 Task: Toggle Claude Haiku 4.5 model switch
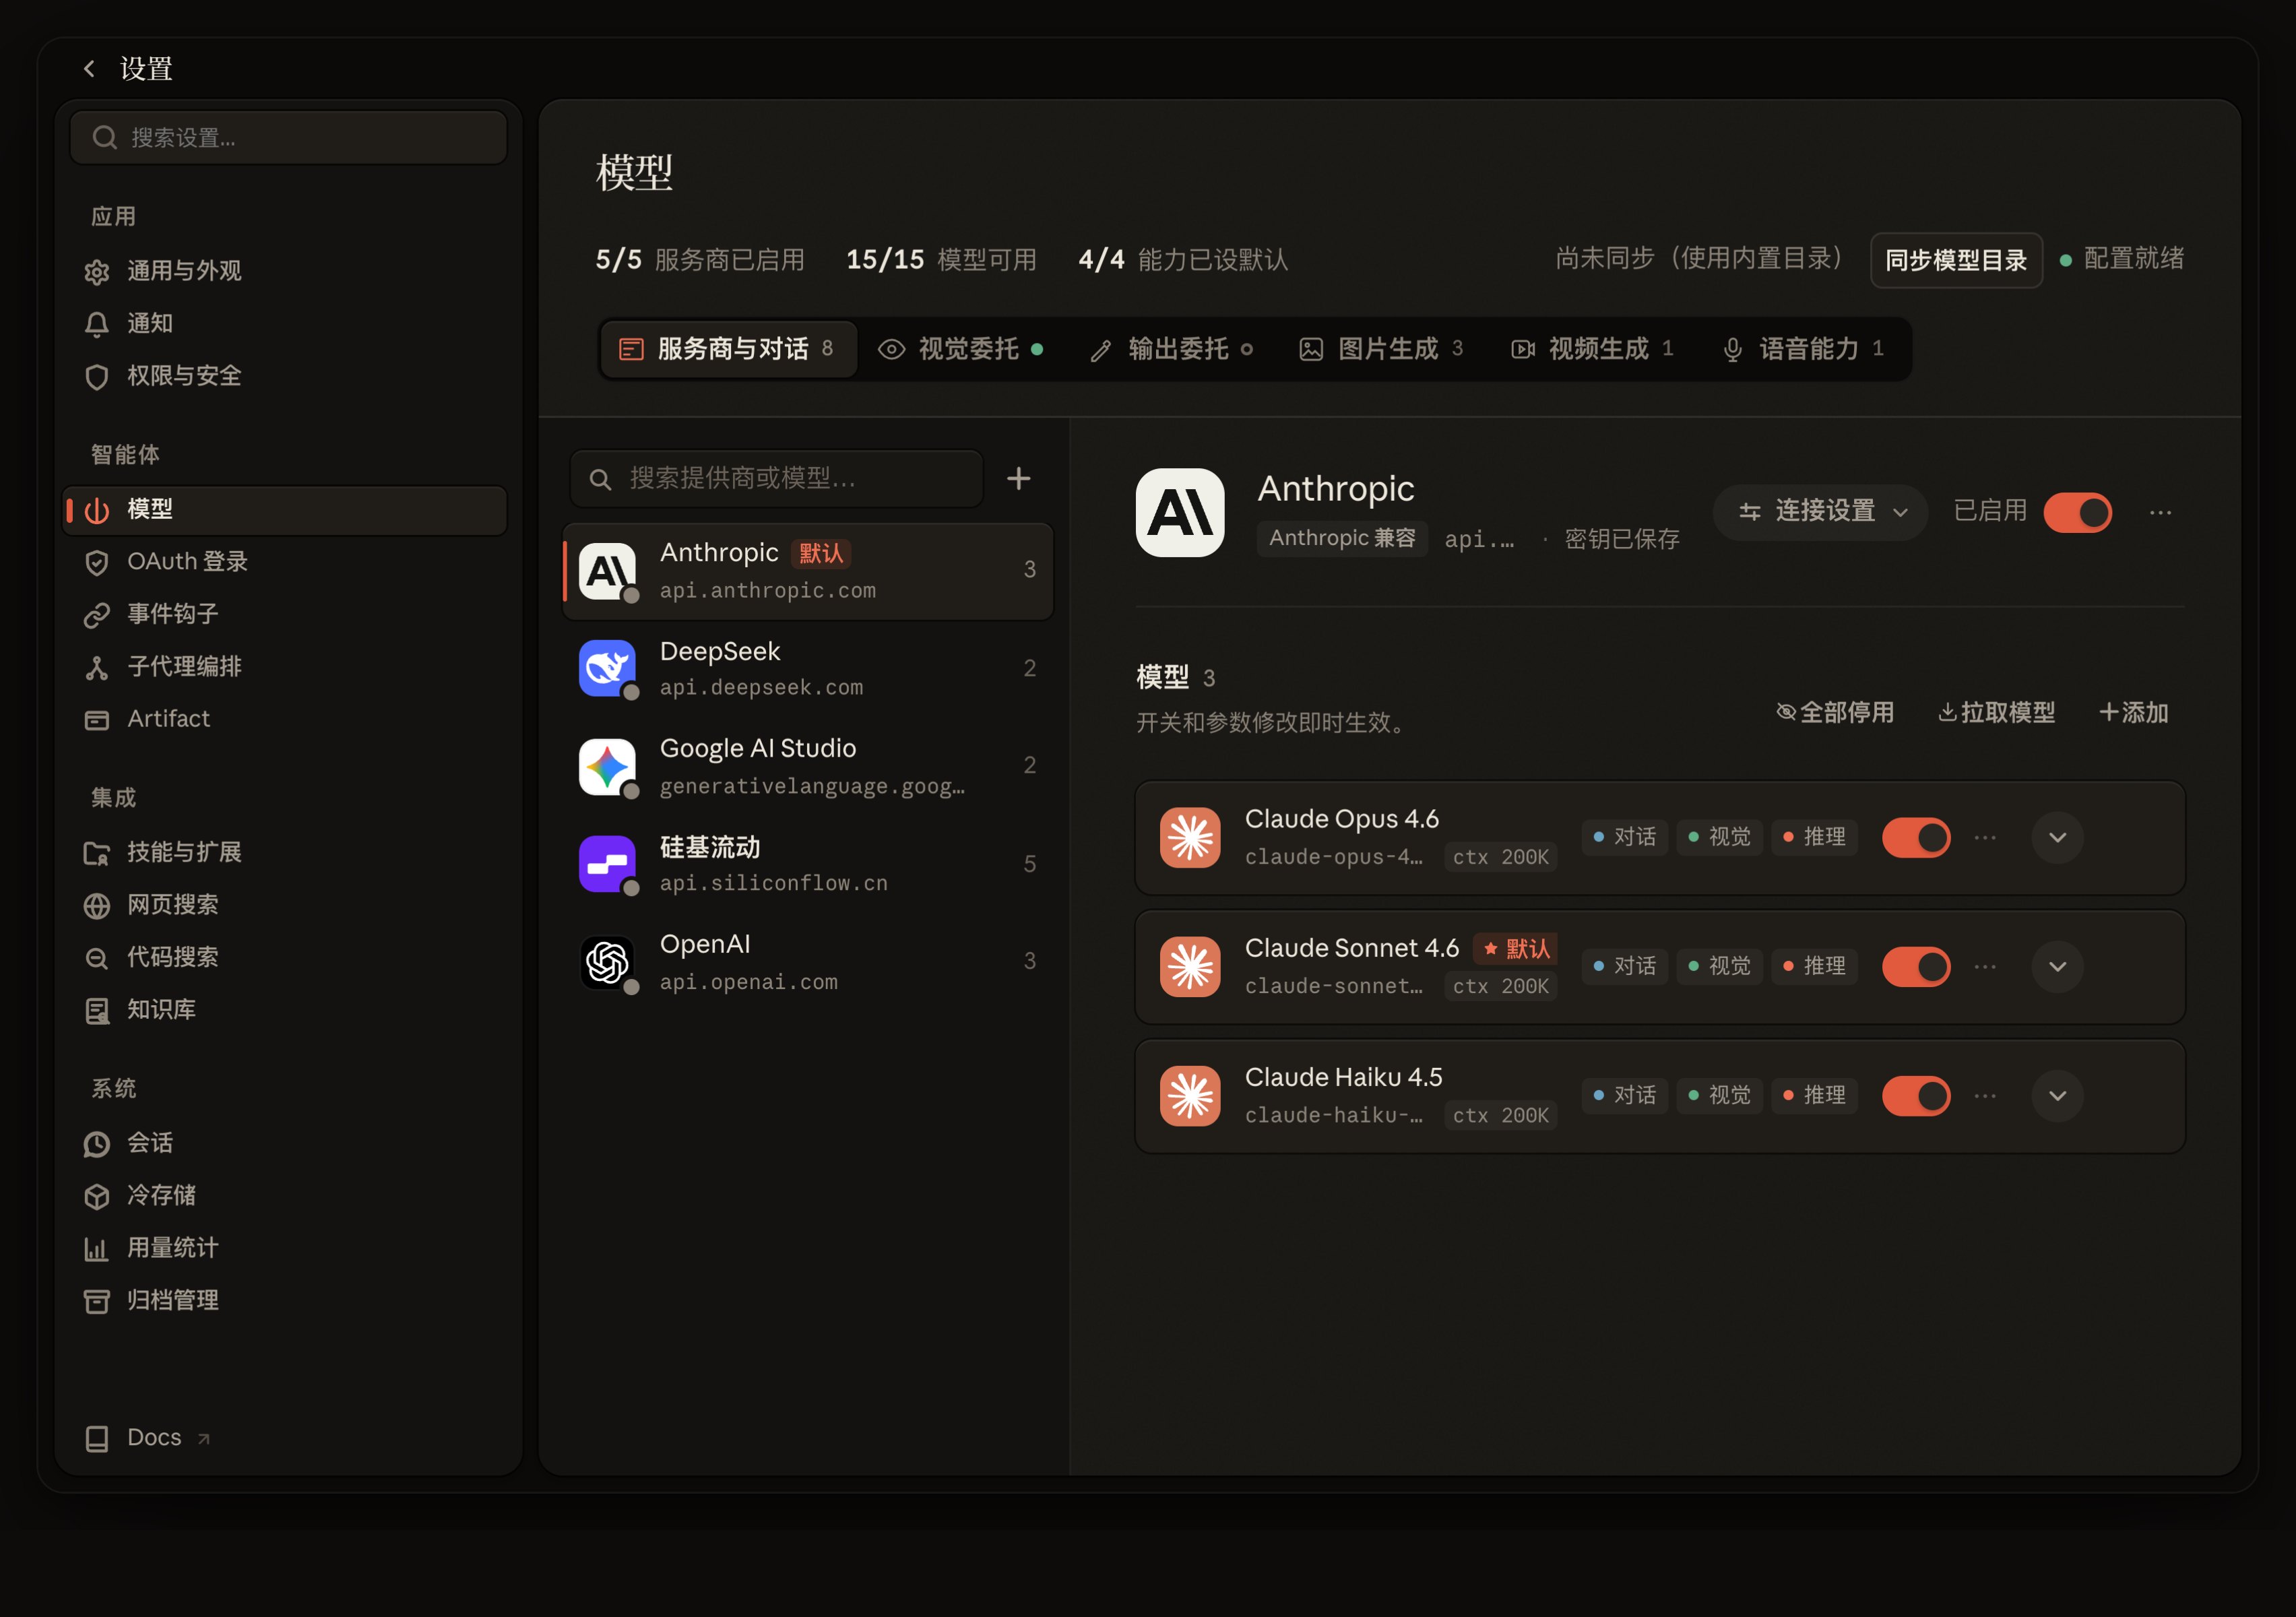(x=1916, y=1096)
